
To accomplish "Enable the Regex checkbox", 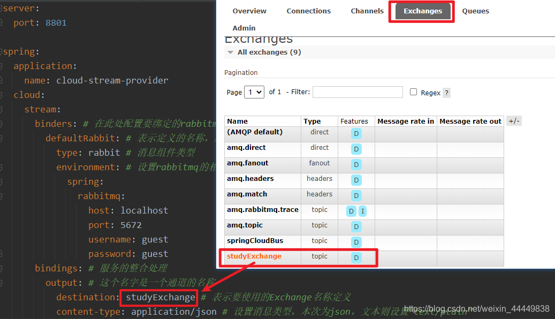I will tap(413, 92).
